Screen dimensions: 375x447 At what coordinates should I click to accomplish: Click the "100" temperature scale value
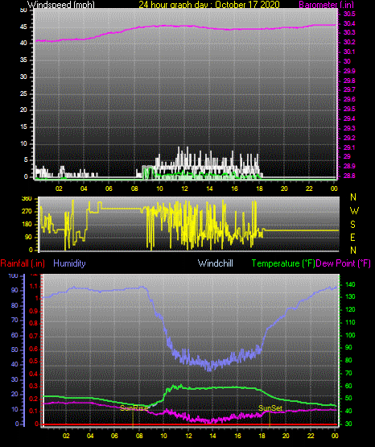tap(350, 335)
